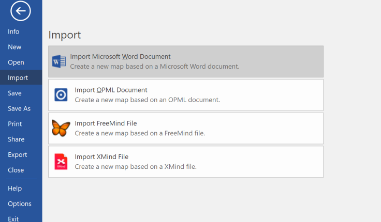Open the Save As page
The height and width of the screenshot is (222, 381).
19,109
